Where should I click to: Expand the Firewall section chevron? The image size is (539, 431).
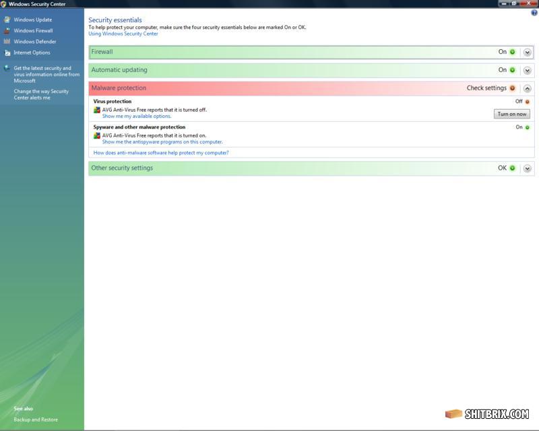(x=528, y=52)
